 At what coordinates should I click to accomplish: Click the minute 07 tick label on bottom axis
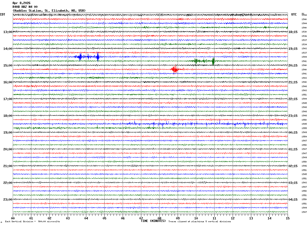click(141, 218)
